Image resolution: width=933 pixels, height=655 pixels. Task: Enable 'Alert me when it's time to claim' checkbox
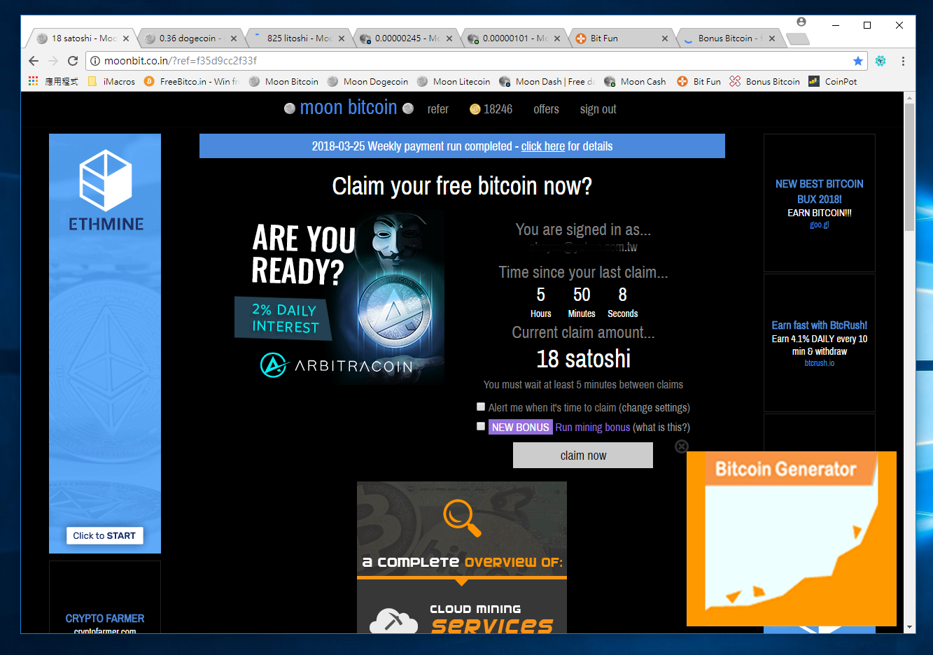pyautogui.click(x=481, y=407)
